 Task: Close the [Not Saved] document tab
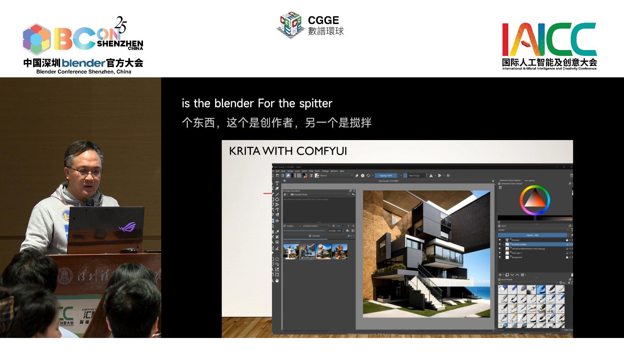point(493,181)
